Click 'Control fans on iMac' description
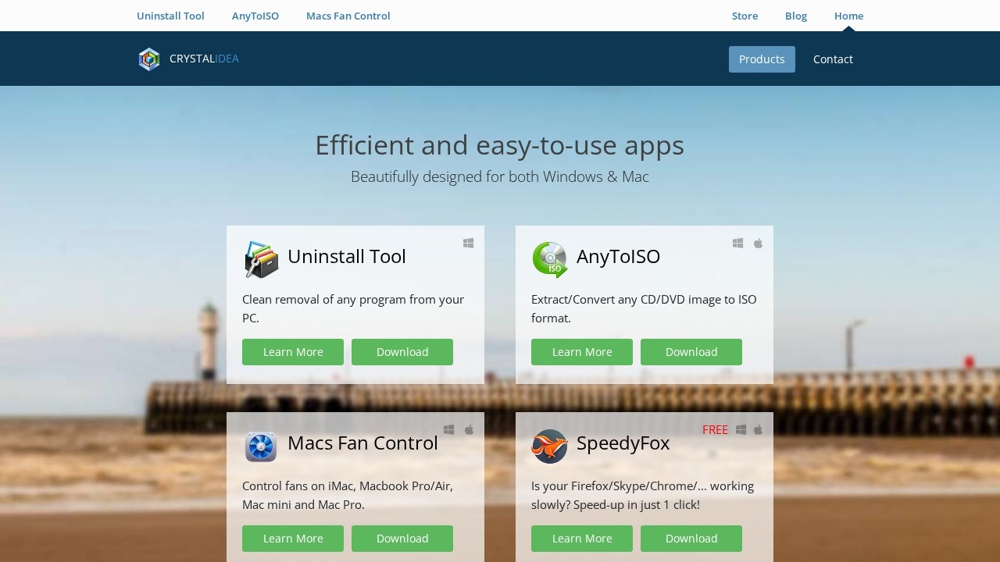The width and height of the screenshot is (1000, 562). (348, 495)
